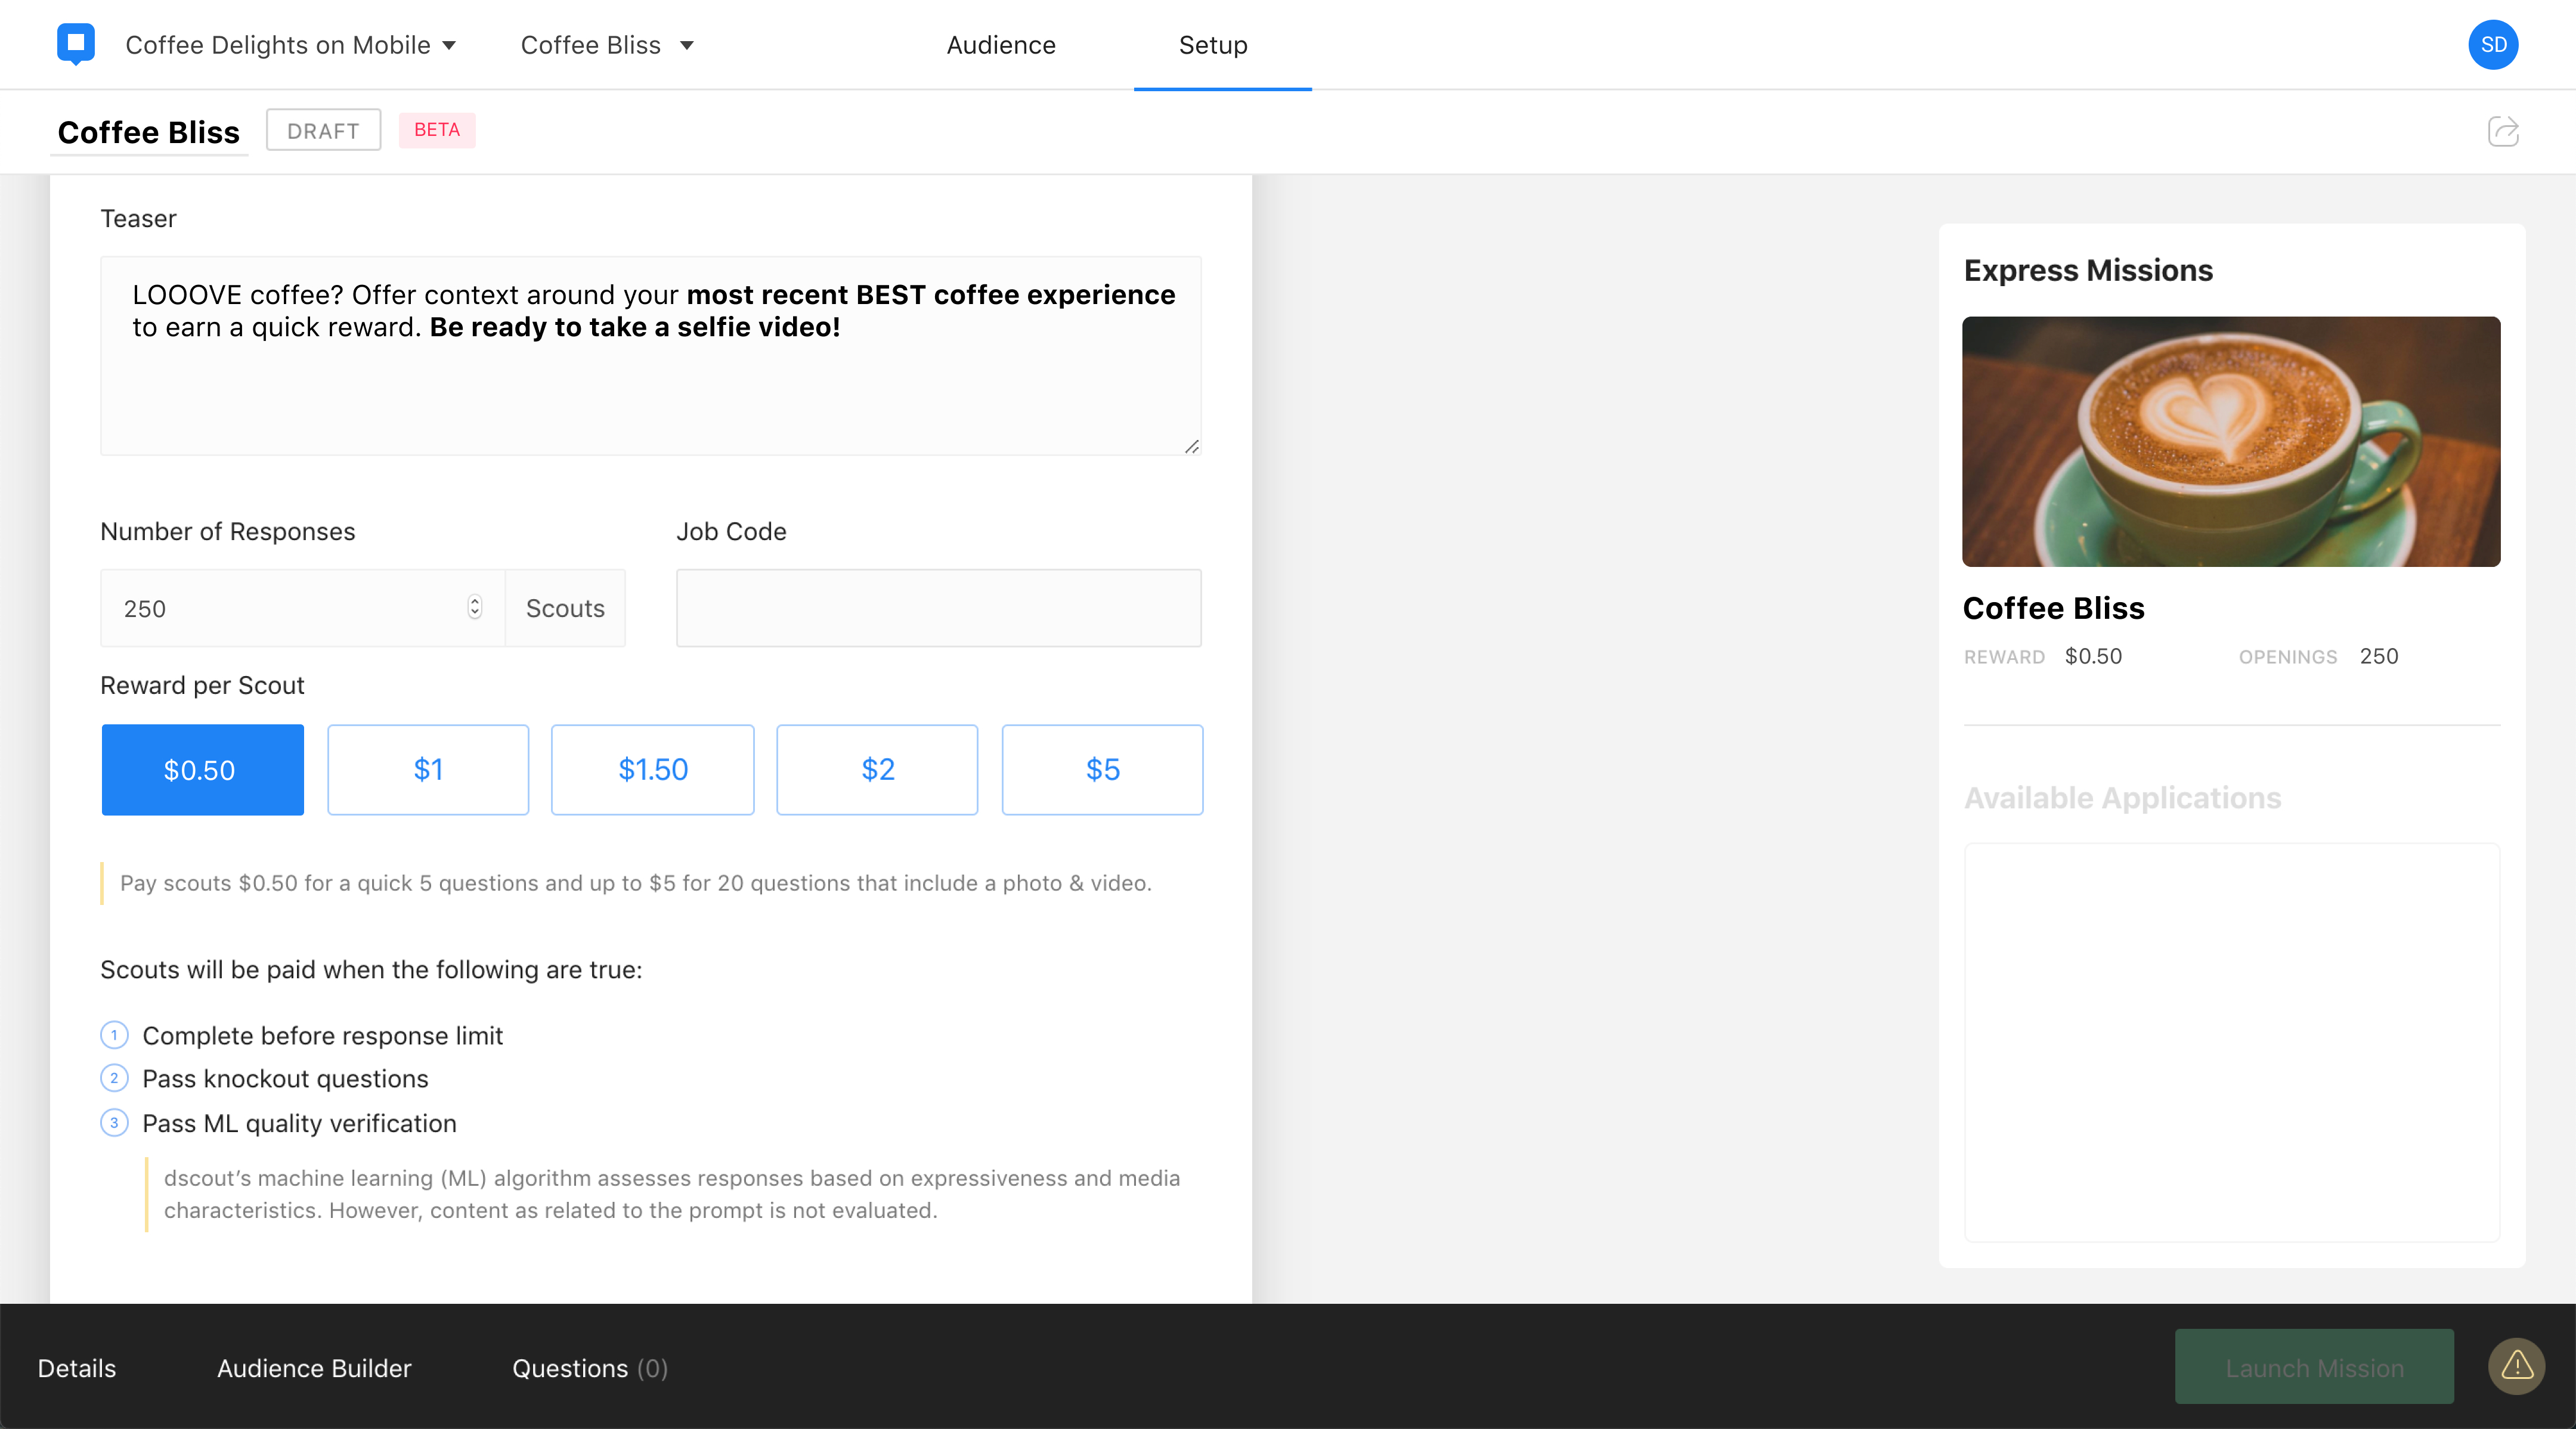Screen dimensions: 2576x1429
Task: Open the Questions (0) section
Action: coord(590,1368)
